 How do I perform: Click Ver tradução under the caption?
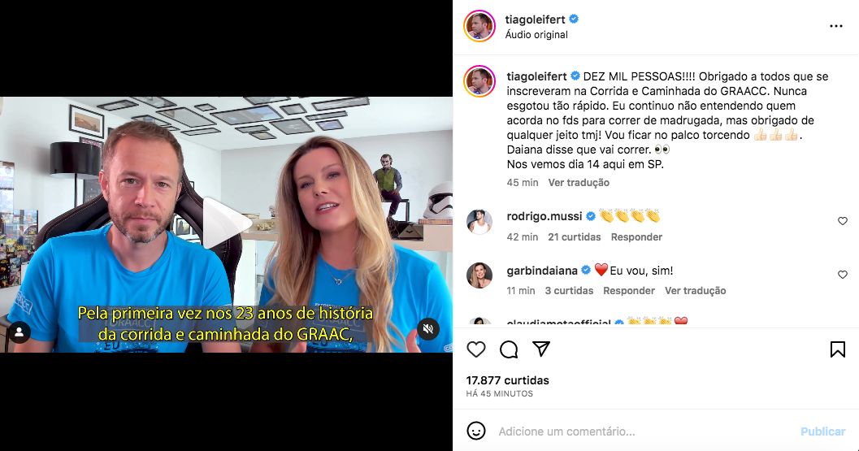coord(579,183)
